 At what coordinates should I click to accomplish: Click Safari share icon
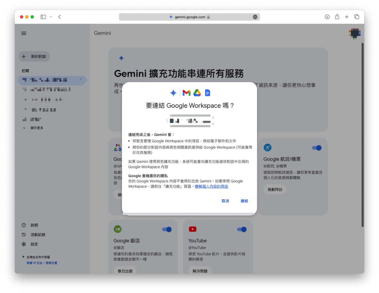337,17
